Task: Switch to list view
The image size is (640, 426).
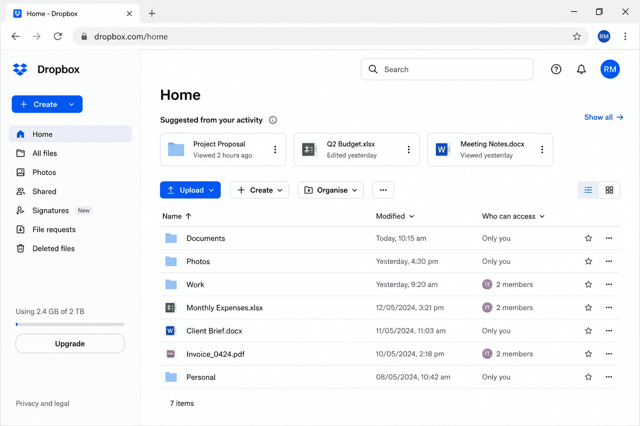Action: [588, 190]
